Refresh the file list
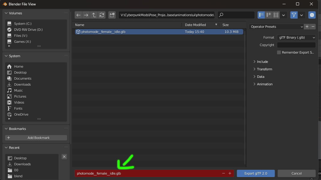321x180 pixels. [x=101, y=15]
